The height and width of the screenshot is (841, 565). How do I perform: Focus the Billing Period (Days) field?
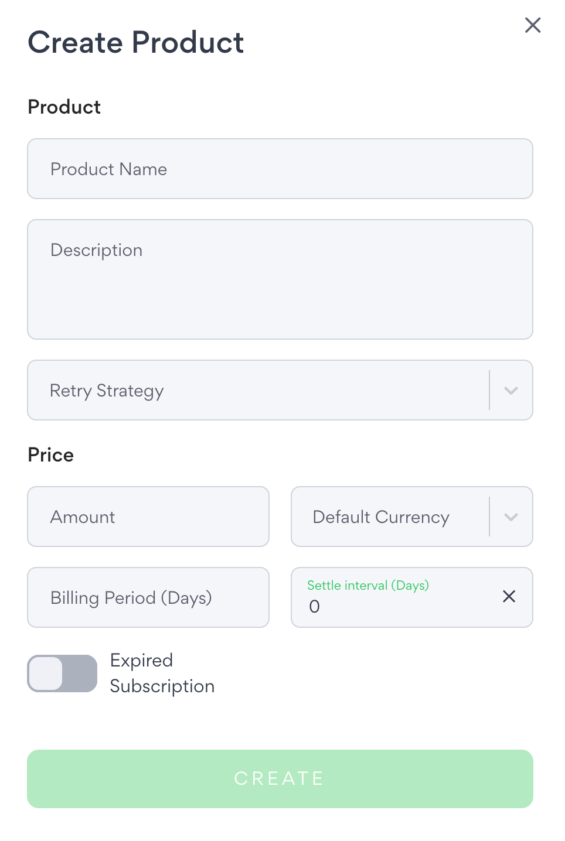(x=148, y=597)
